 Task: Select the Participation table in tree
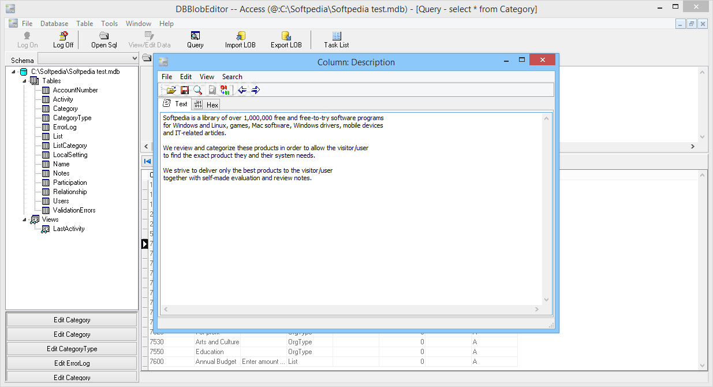(x=70, y=183)
